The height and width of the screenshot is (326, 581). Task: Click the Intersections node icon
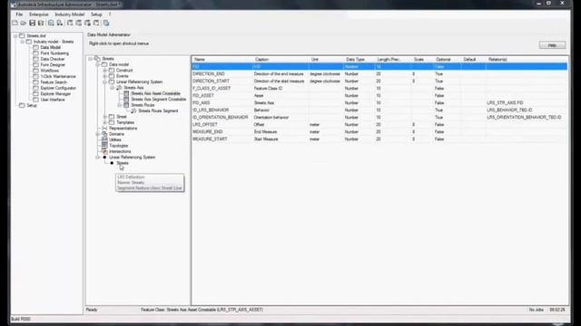105,151
